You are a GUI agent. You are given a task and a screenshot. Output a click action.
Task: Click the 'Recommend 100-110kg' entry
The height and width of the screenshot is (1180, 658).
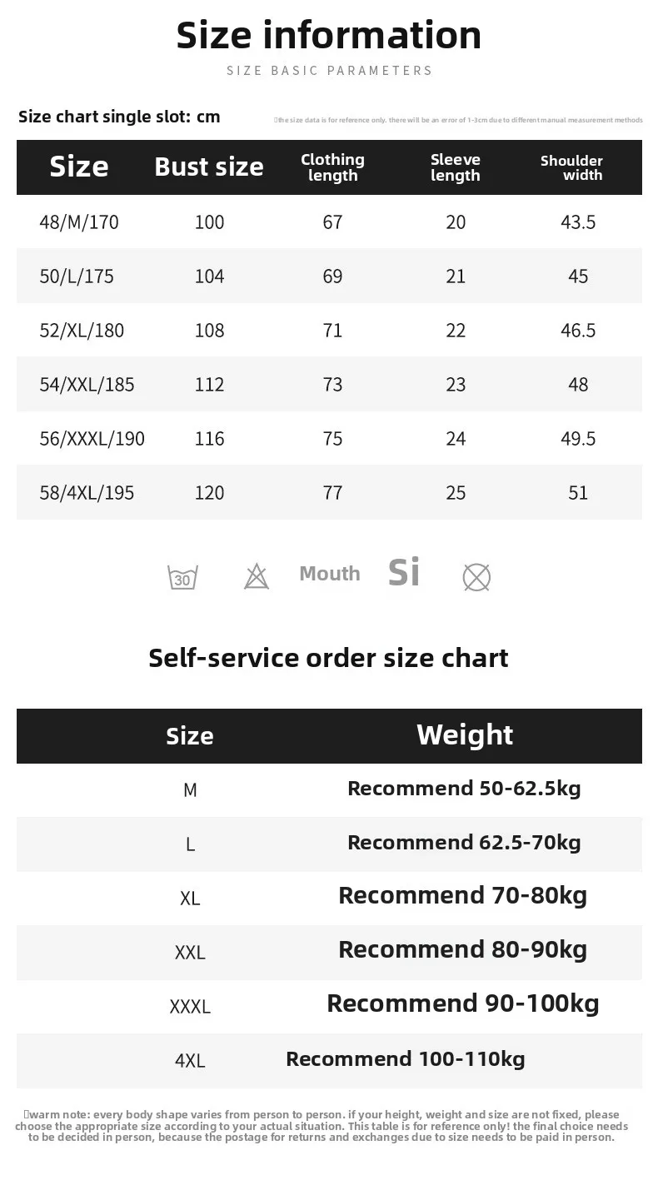click(x=406, y=1059)
